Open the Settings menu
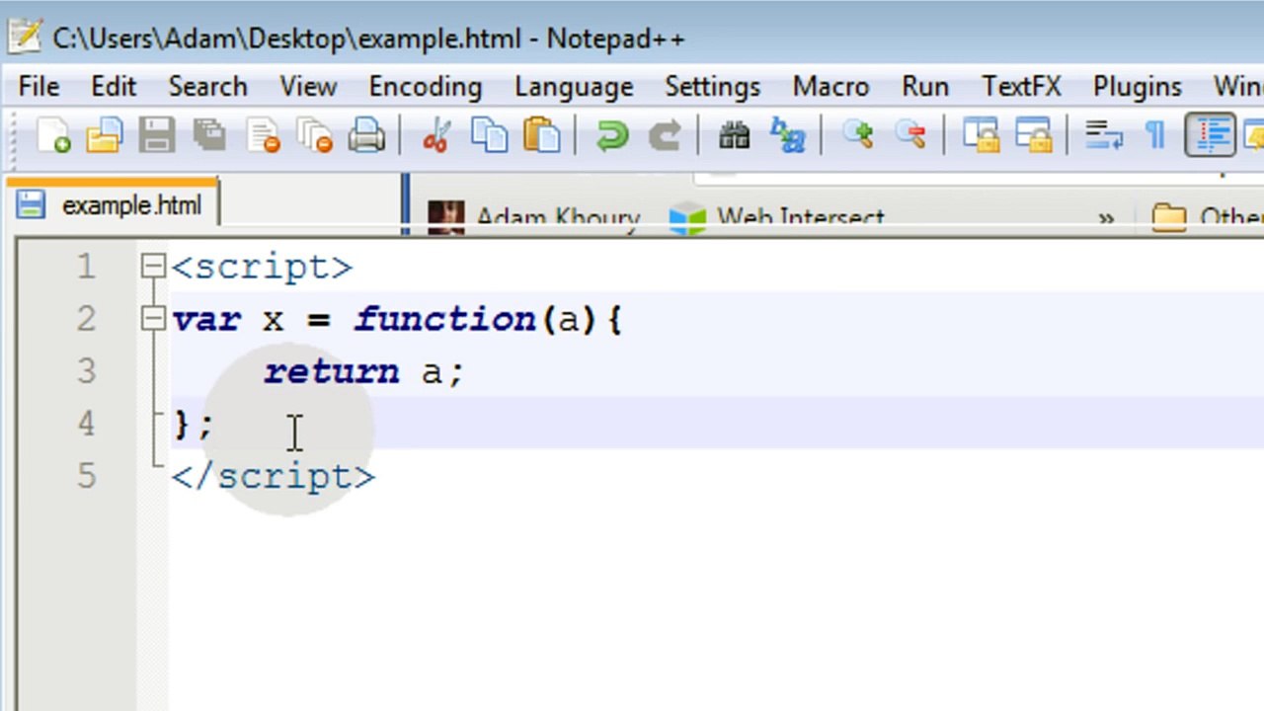The width and height of the screenshot is (1264, 711). tap(713, 87)
